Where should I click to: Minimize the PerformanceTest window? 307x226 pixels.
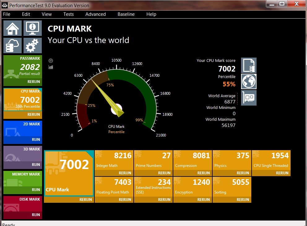tap(272, 4)
